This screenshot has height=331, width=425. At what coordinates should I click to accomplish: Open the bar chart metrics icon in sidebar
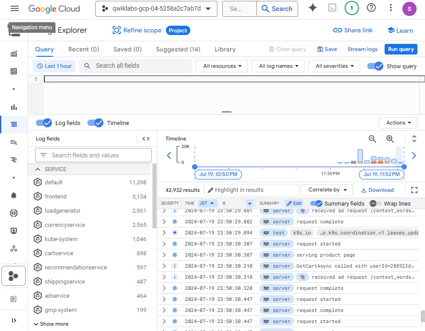pos(14,107)
